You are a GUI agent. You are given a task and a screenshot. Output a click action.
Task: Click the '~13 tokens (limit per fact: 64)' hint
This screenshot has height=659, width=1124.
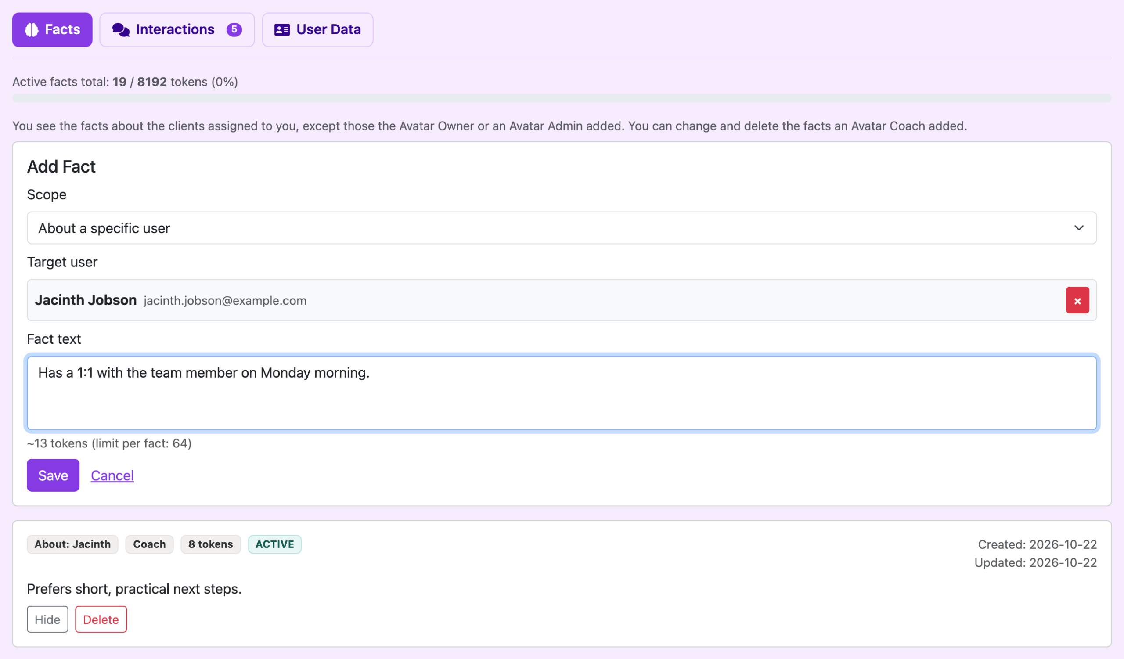coord(109,443)
